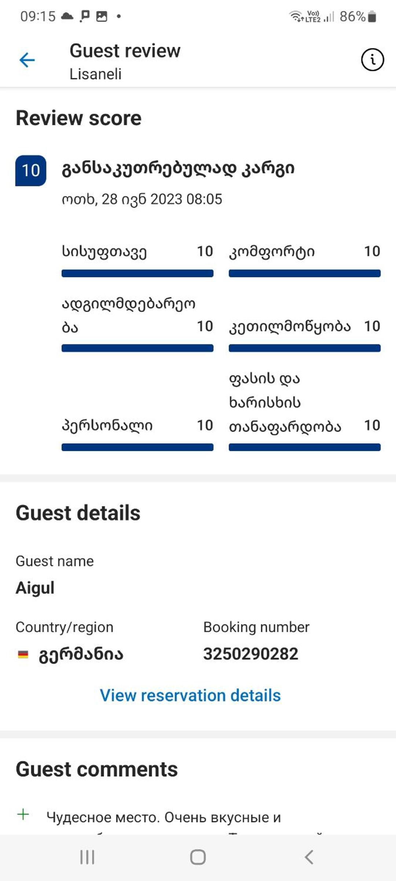Tap the Android home button
The image size is (396, 881).
click(x=198, y=857)
